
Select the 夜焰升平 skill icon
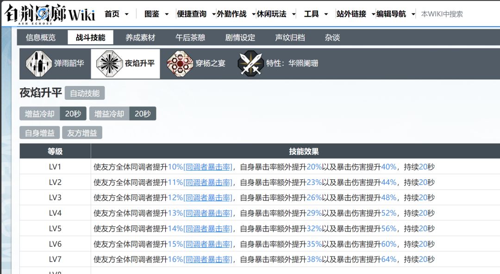pos(109,64)
